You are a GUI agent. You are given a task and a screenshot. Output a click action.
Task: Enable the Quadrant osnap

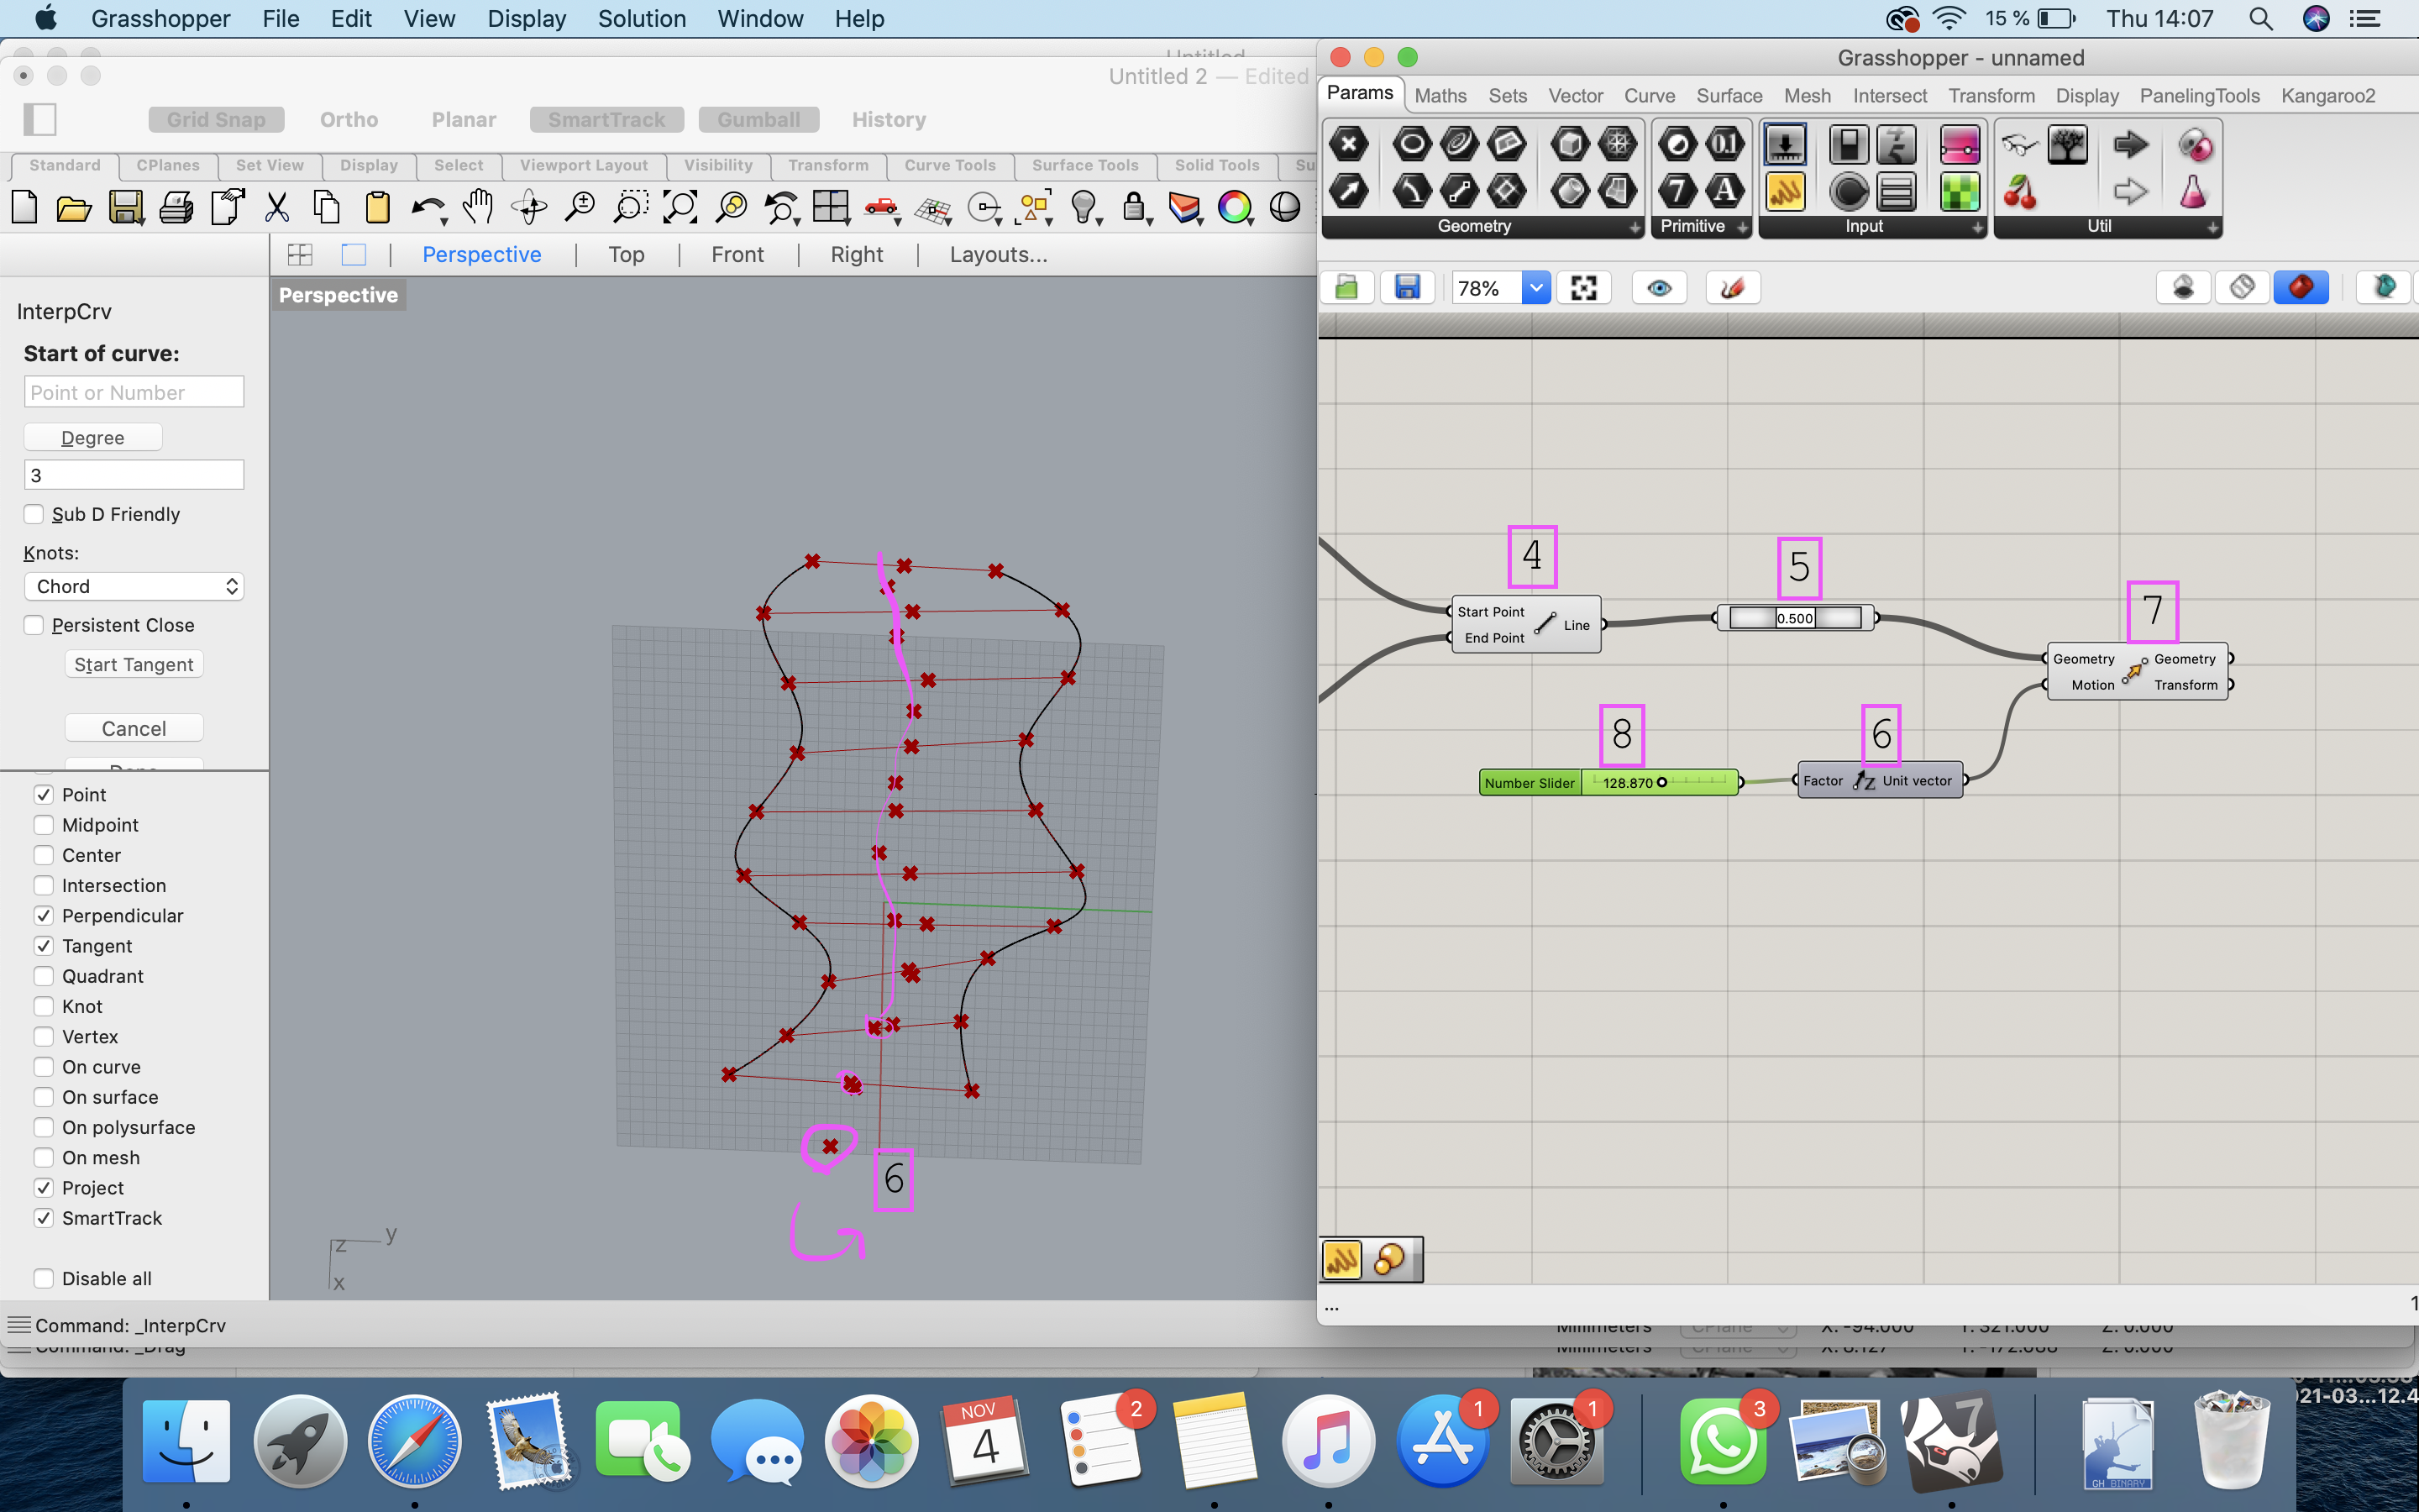click(44, 976)
